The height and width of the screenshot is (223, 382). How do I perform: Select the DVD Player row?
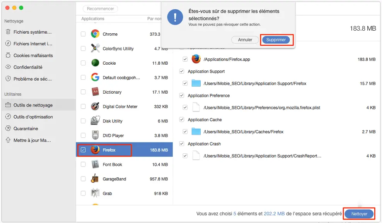(124, 136)
